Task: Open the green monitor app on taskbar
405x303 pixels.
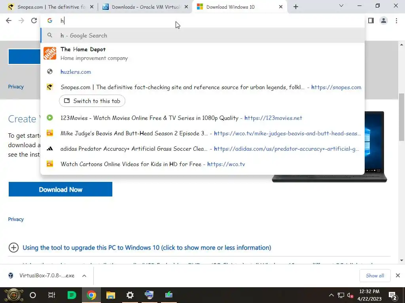Action: point(168,295)
